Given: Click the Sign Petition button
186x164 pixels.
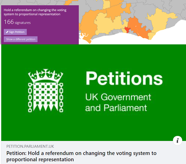Looking at the screenshot, I should [15, 32].
